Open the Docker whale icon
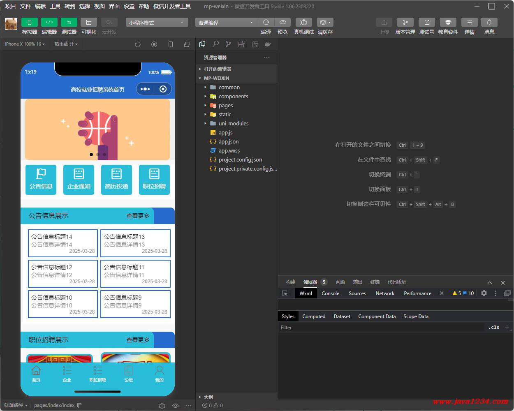Screen dimensions: 514x411 [x=268, y=44]
